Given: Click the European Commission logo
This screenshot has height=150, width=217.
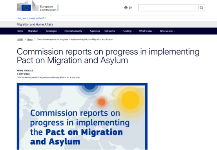Looking at the screenshot, I should click(38, 6).
